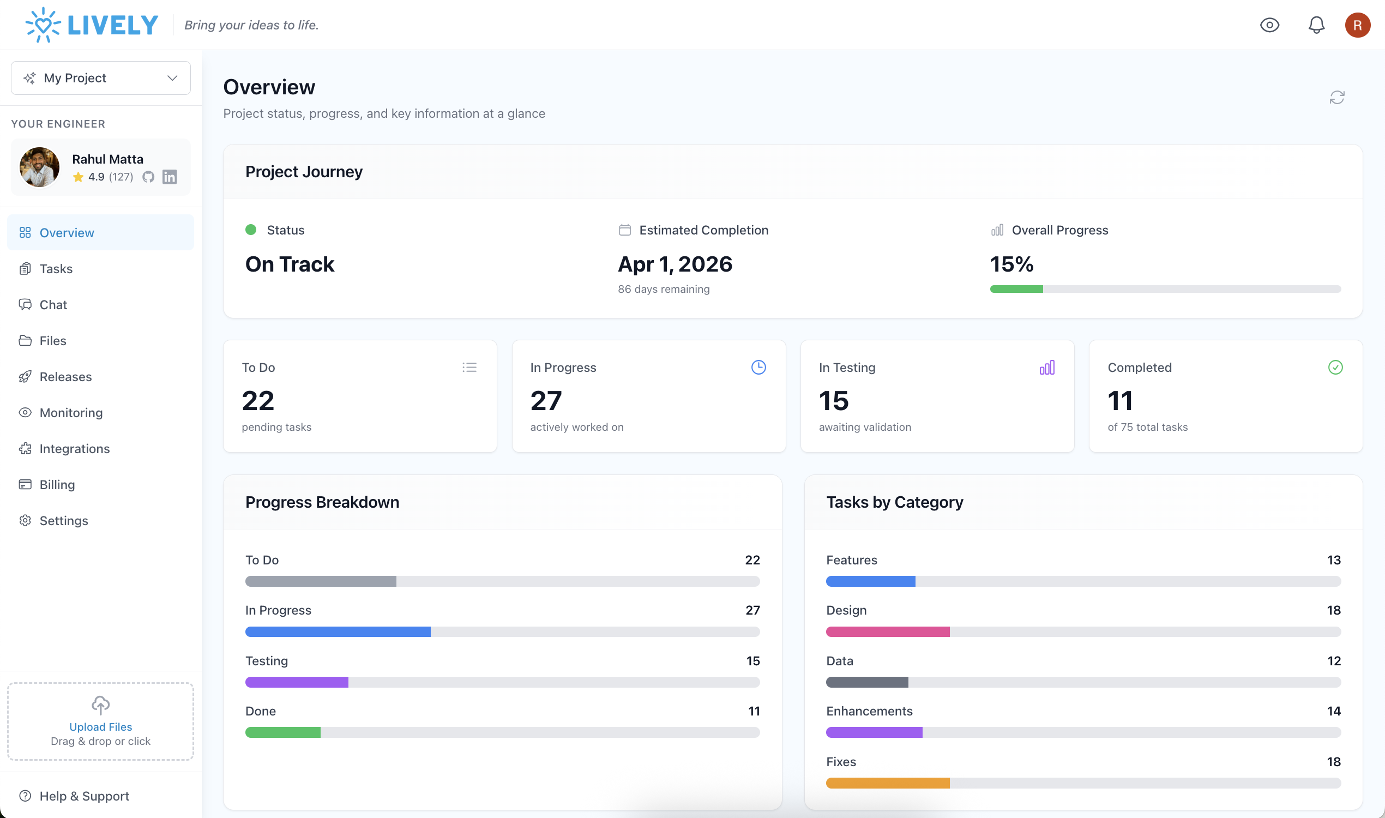This screenshot has height=818, width=1385.
Task: Open the R user avatar menu
Action: [x=1357, y=25]
